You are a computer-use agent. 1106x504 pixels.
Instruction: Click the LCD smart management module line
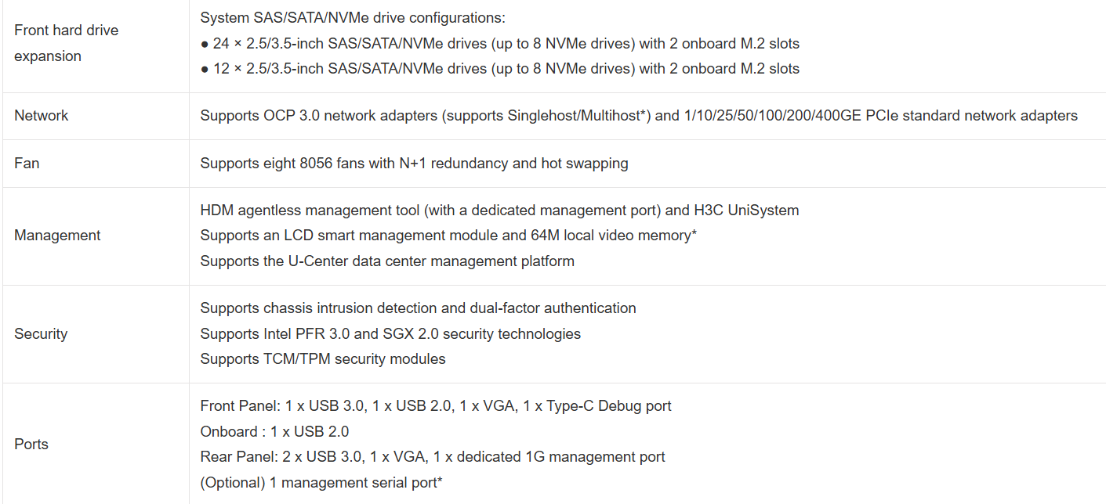tap(448, 236)
